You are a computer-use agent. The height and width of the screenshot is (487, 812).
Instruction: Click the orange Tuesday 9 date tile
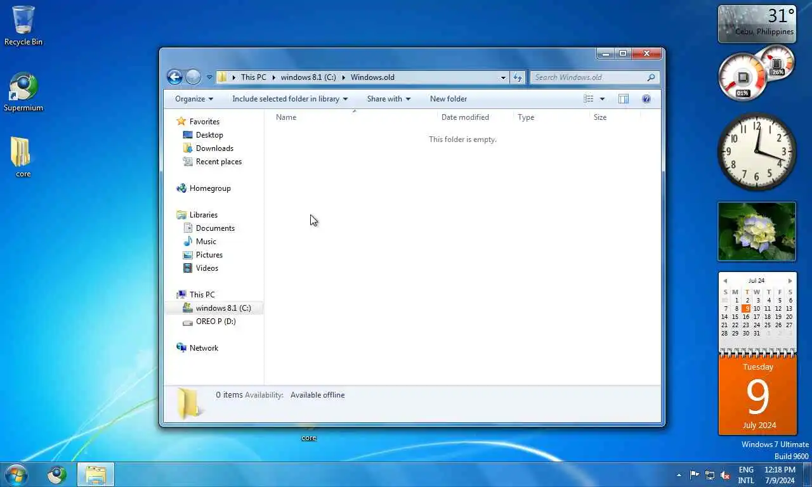pyautogui.click(x=757, y=394)
